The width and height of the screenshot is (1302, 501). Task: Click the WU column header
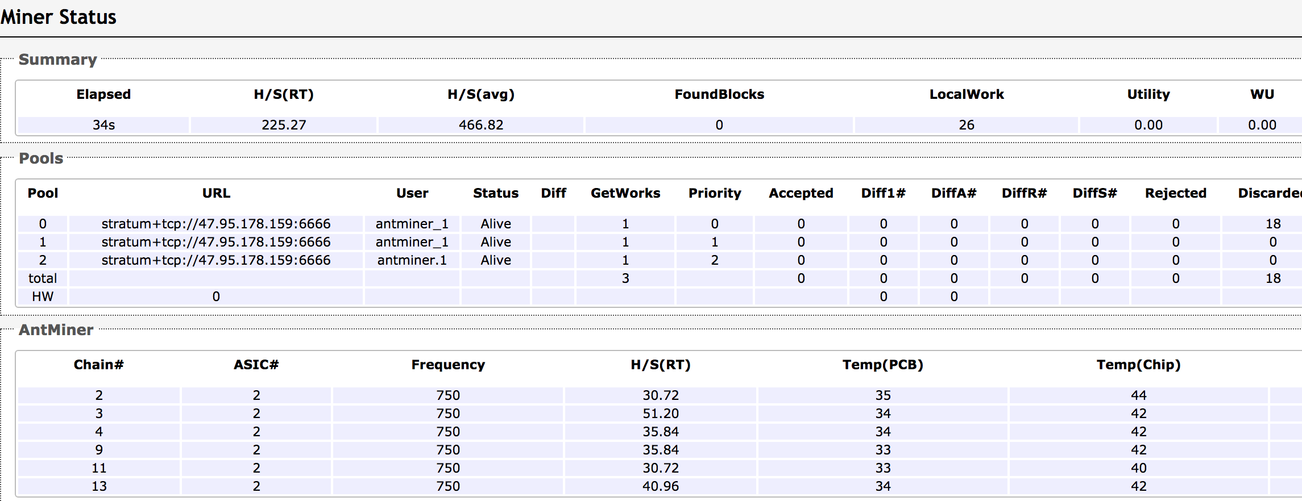[1262, 94]
